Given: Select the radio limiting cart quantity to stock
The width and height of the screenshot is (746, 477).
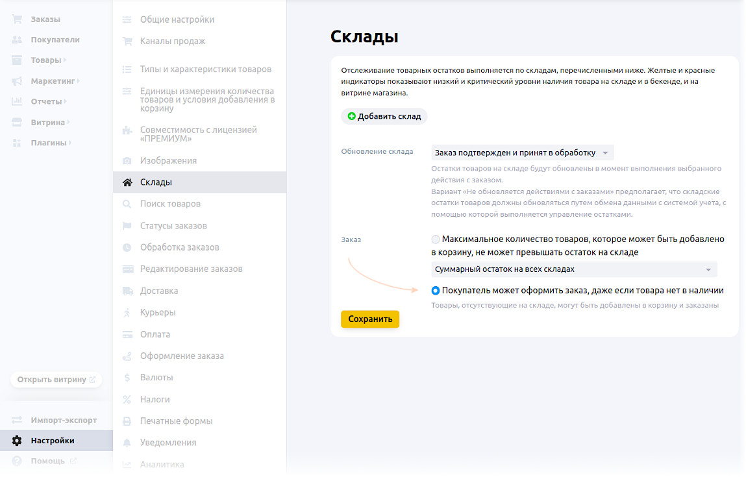Looking at the screenshot, I should click(x=436, y=239).
